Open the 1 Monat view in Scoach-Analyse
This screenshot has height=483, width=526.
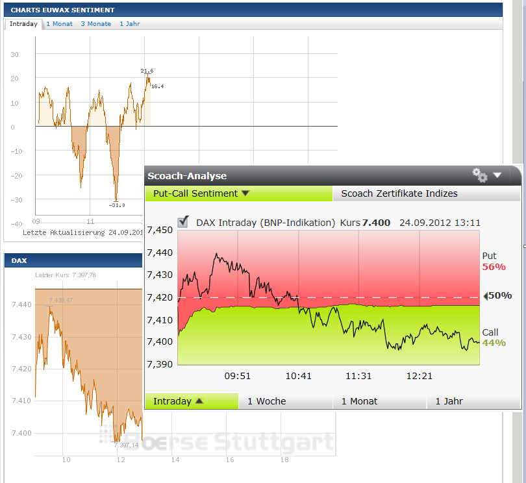[359, 401]
